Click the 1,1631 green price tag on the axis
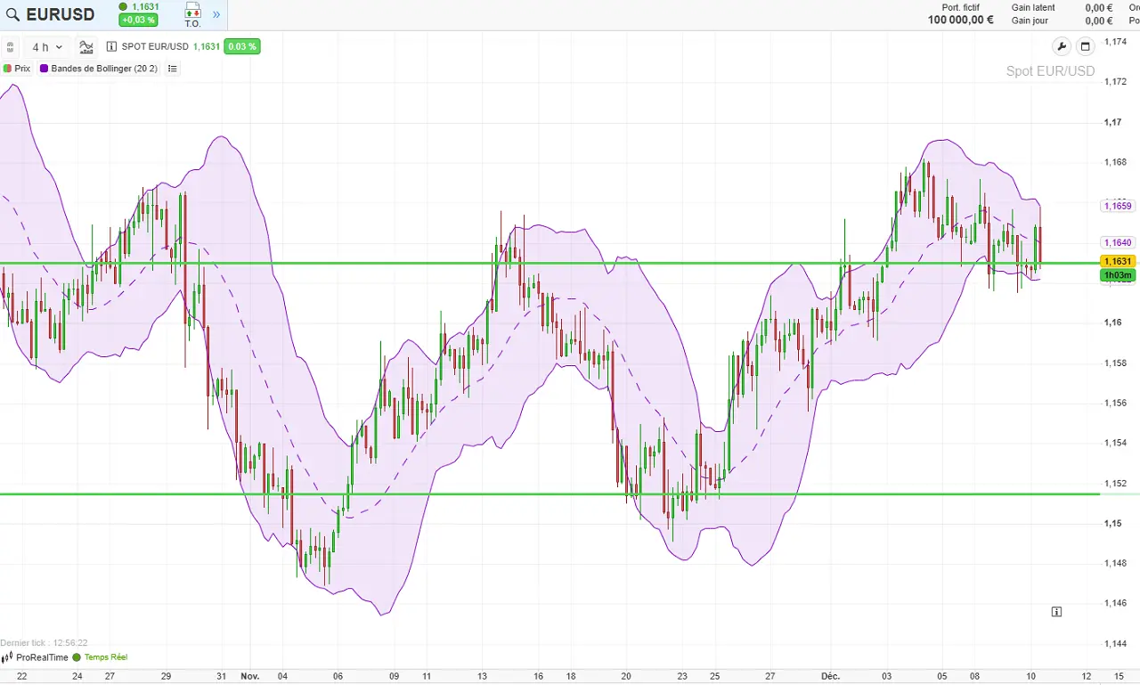This screenshot has width=1140, height=685. click(1118, 261)
